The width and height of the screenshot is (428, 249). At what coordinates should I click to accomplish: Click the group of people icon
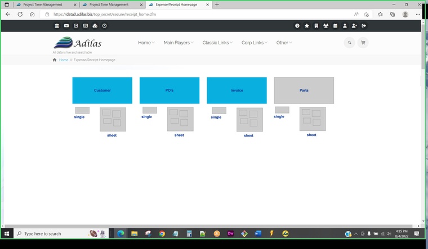click(326, 26)
